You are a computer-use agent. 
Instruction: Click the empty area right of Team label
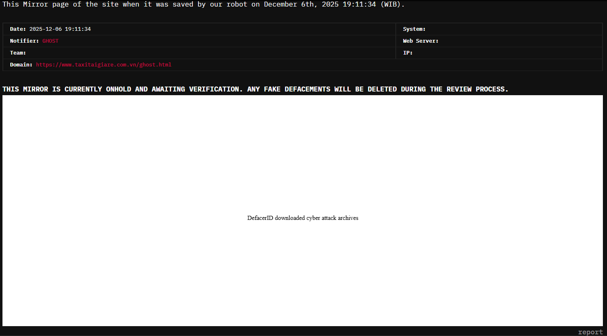point(205,53)
